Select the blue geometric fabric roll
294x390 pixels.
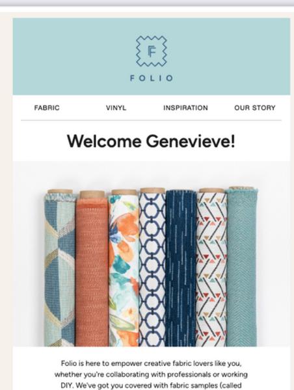pos(60,268)
